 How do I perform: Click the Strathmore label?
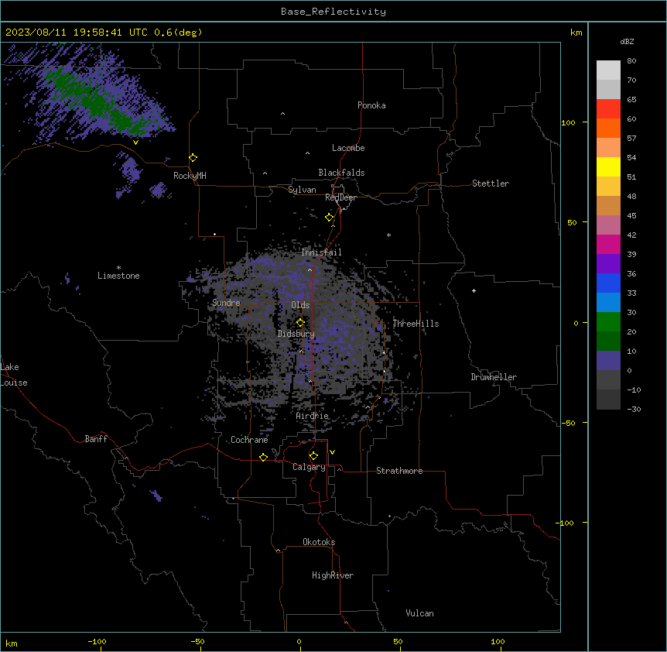point(399,471)
